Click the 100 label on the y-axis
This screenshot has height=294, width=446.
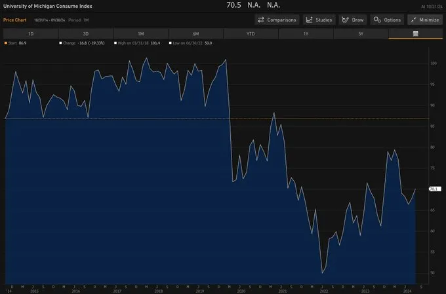pos(434,63)
